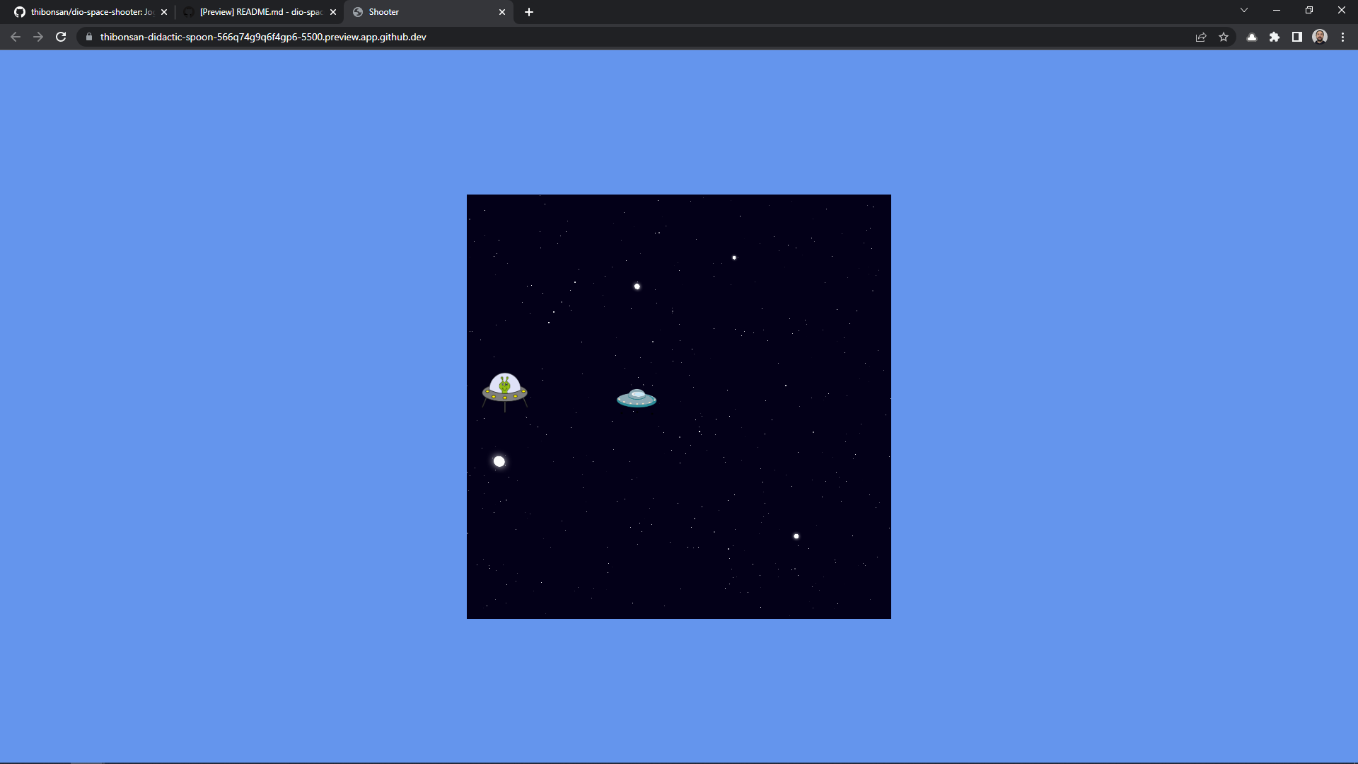Open the Chrome three-dot menu
The image size is (1358, 764).
(x=1342, y=37)
